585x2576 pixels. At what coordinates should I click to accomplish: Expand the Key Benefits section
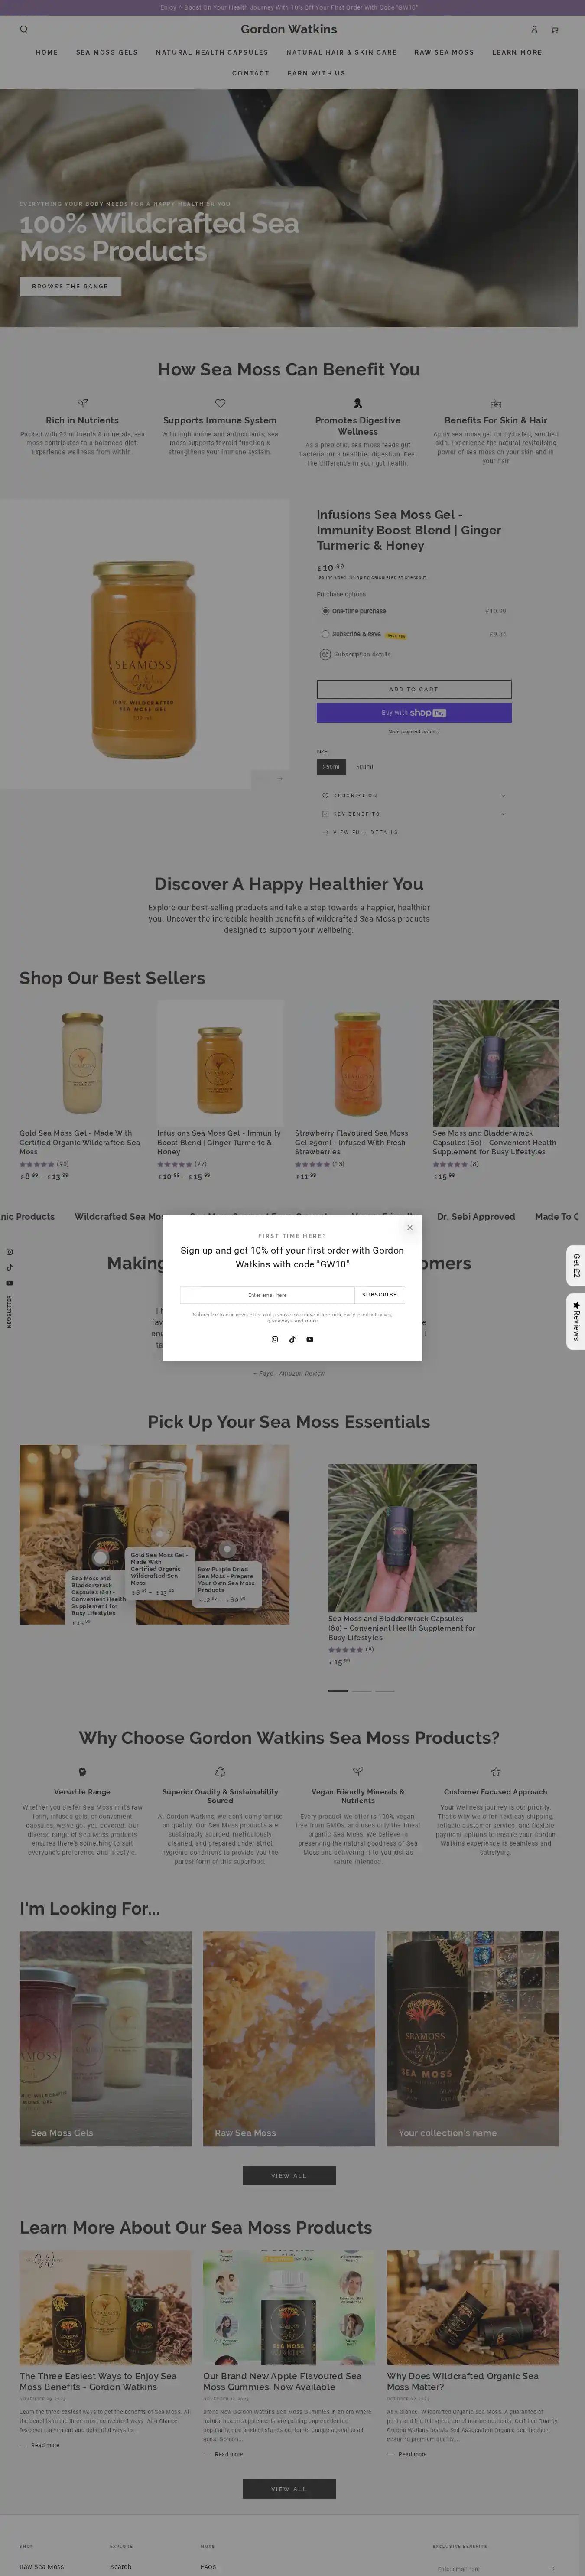pyautogui.click(x=413, y=814)
